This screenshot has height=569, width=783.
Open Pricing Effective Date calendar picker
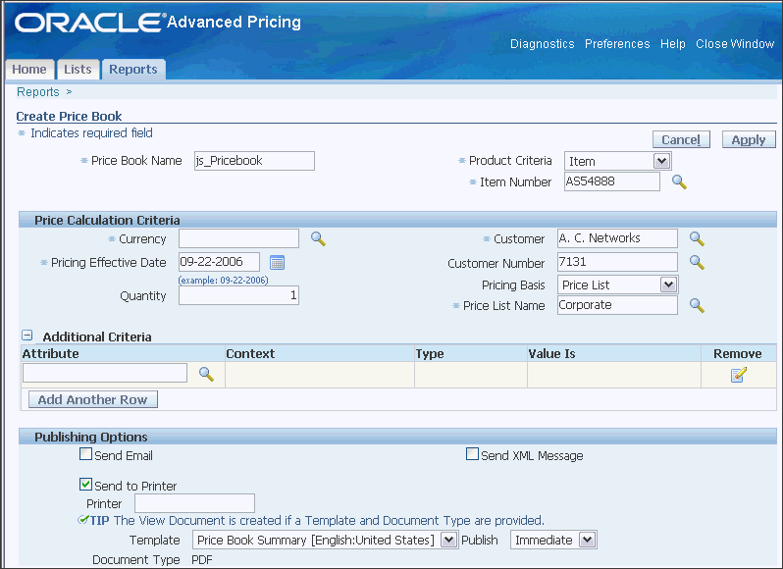(277, 262)
